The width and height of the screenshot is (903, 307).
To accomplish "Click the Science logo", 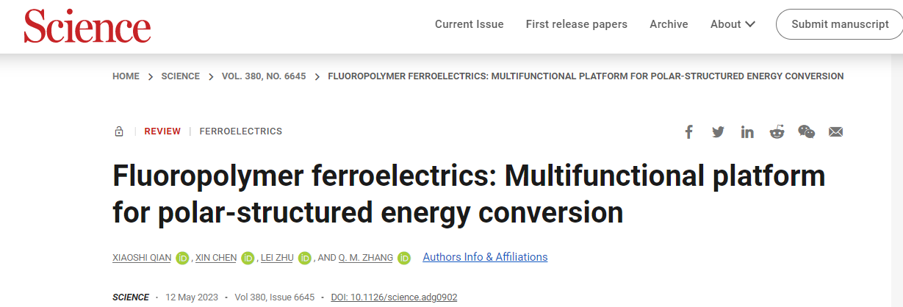I will click(x=87, y=26).
